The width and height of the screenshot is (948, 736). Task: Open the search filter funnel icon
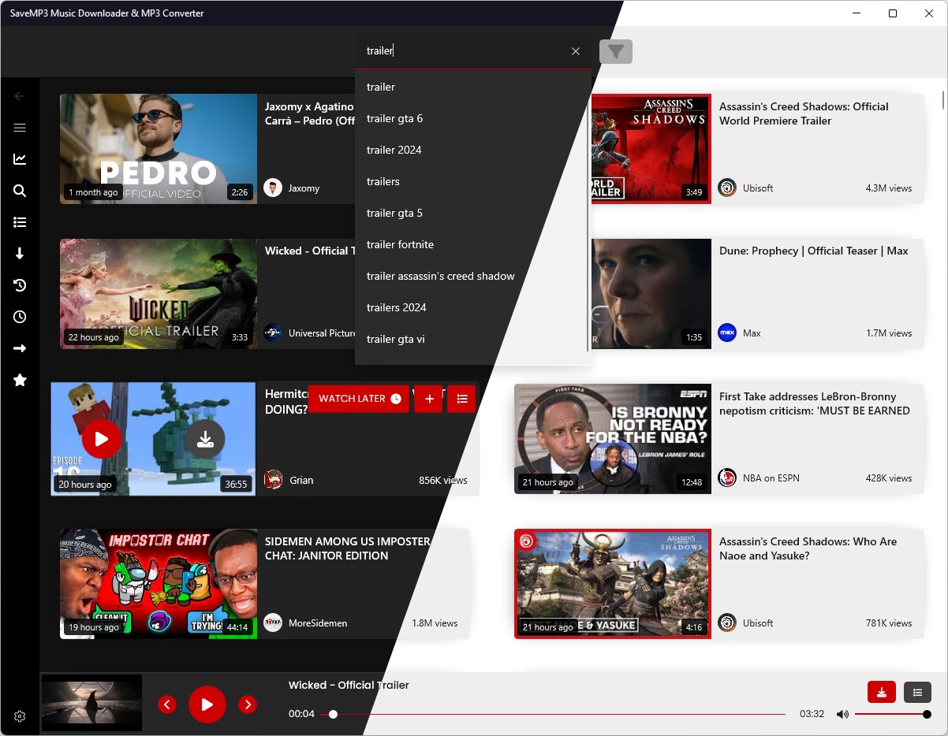[x=616, y=51]
